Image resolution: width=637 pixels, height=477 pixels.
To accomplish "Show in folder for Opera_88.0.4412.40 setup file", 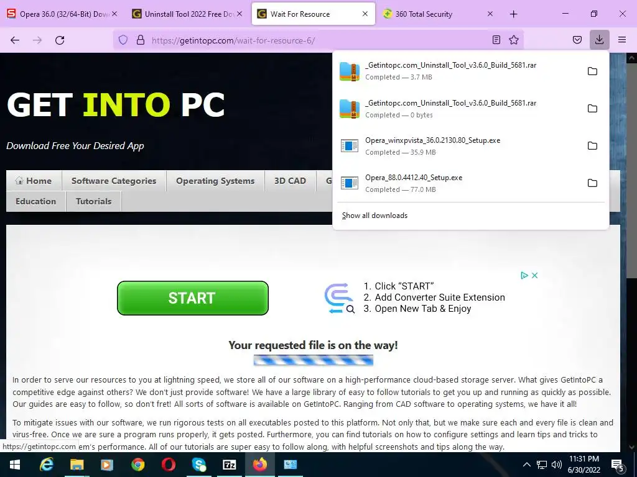I will click(x=592, y=183).
